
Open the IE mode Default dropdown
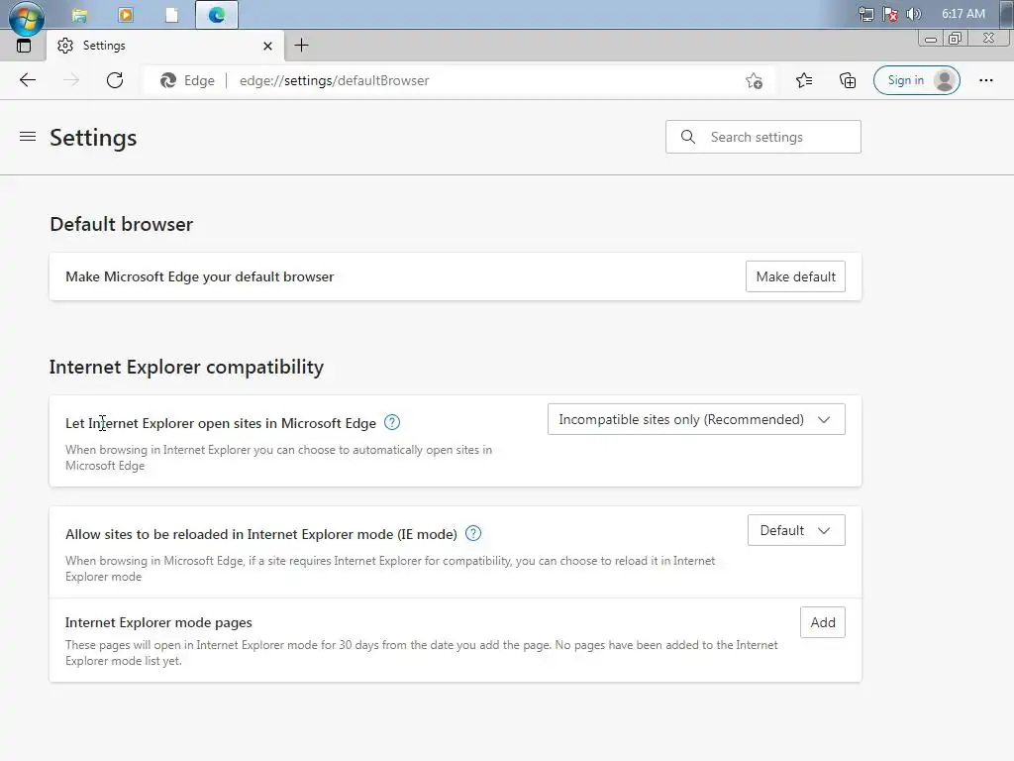tap(796, 530)
